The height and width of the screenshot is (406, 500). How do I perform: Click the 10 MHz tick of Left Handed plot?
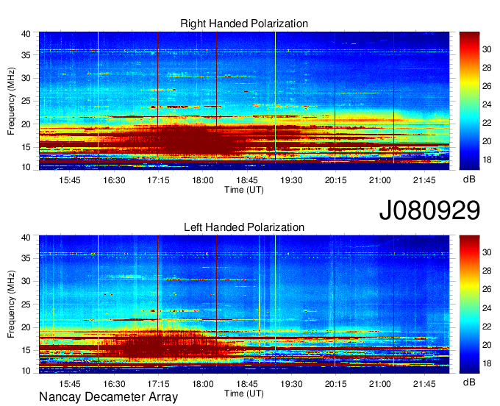coord(26,370)
